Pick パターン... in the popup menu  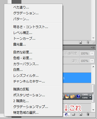coord(37,19)
